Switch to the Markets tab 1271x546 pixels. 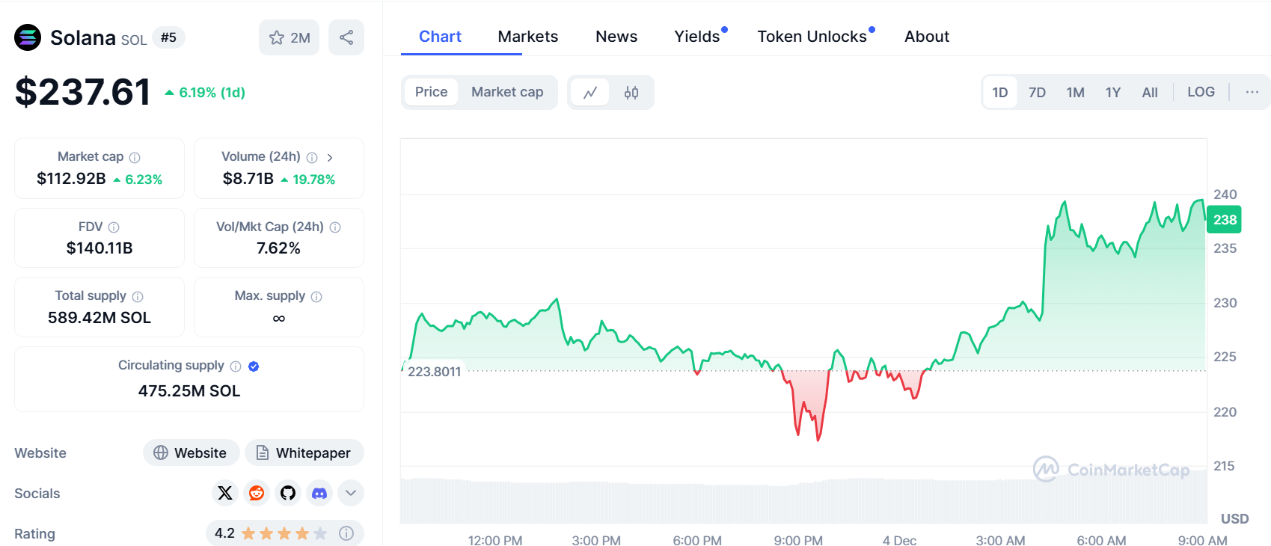click(x=527, y=37)
